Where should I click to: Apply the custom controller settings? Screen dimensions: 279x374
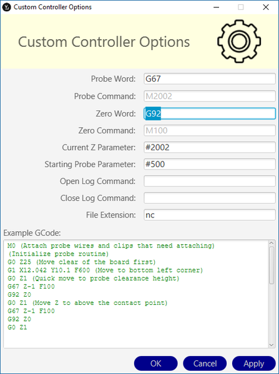(x=253, y=363)
